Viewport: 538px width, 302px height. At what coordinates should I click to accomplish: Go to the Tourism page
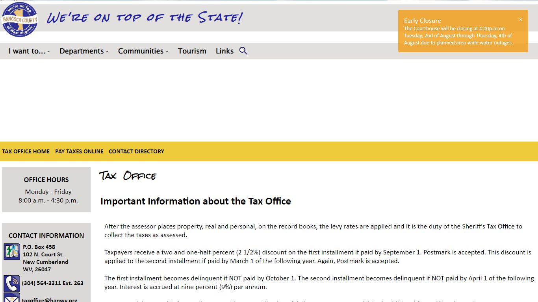point(192,51)
